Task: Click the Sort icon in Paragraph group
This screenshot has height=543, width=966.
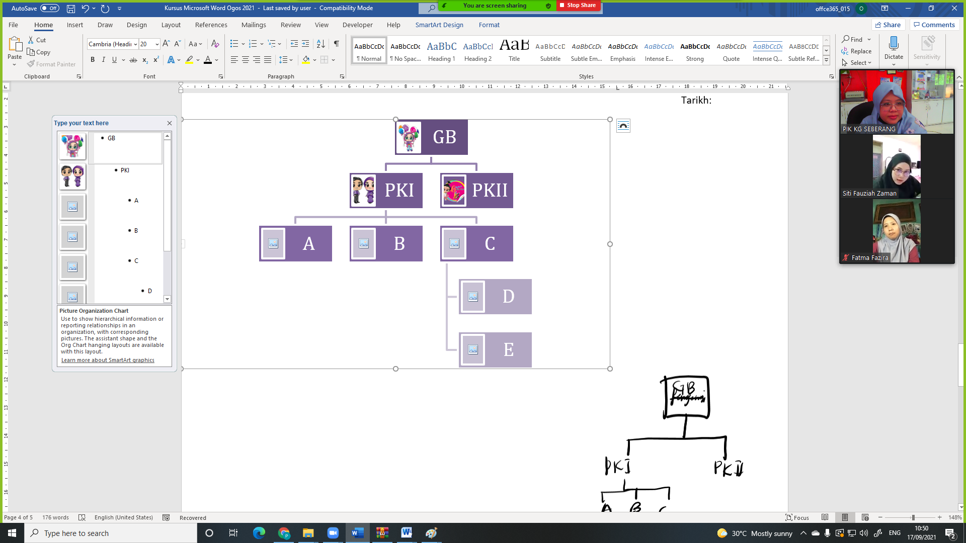Action: point(320,44)
